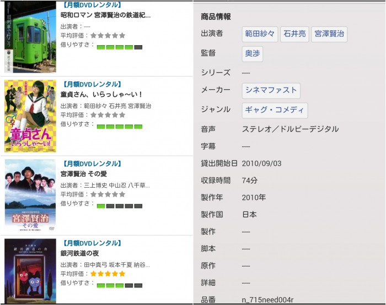The height and width of the screenshot is (305, 386).
Task: Click the 出演者 label in product info
Action: point(212,33)
